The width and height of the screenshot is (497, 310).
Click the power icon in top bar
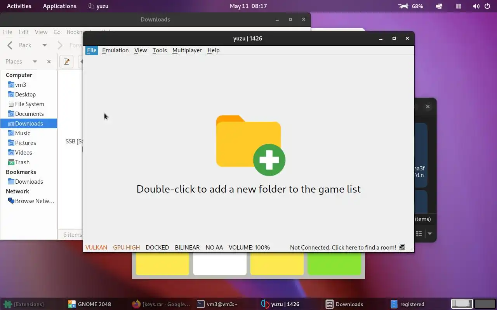click(487, 6)
